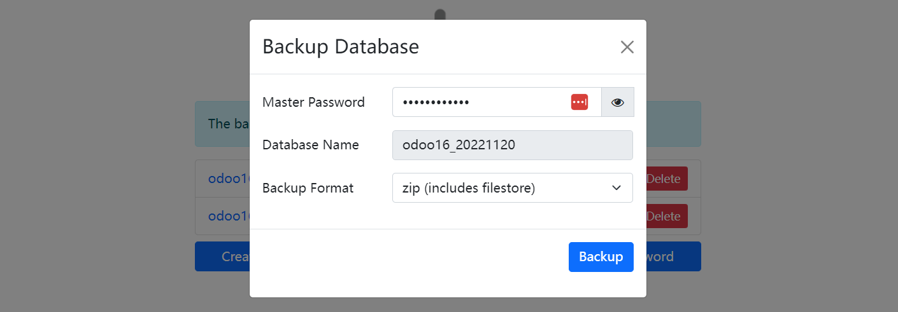Viewport: 898px width, 312px height.
Task: Click the Set Master Password button behind dialog
Action: (x=673, y=257)
